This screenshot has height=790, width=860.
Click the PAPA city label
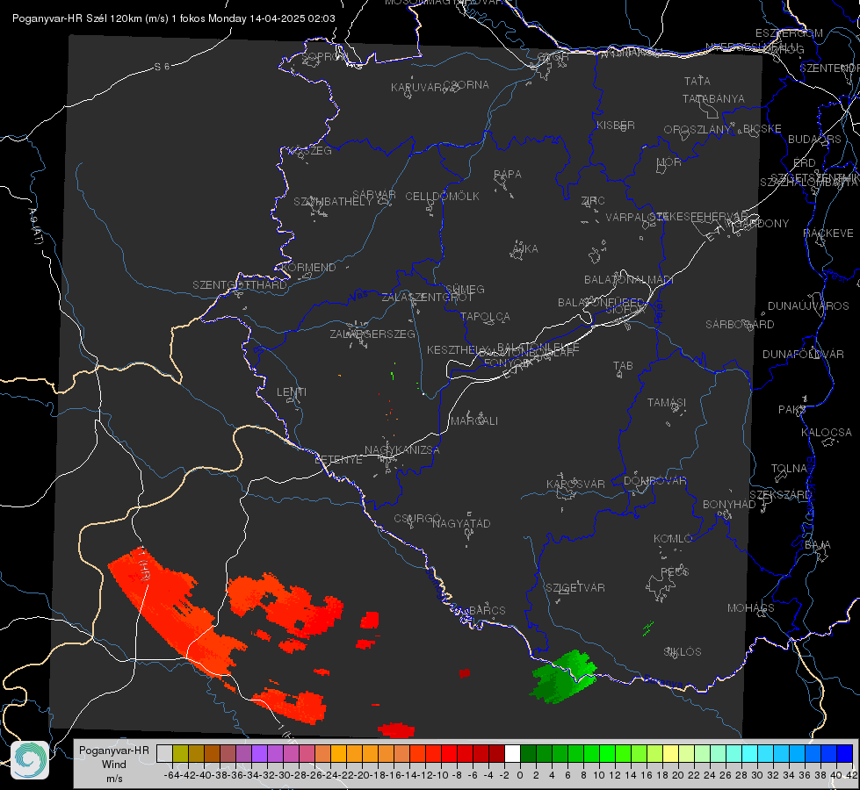click(508, 174)
